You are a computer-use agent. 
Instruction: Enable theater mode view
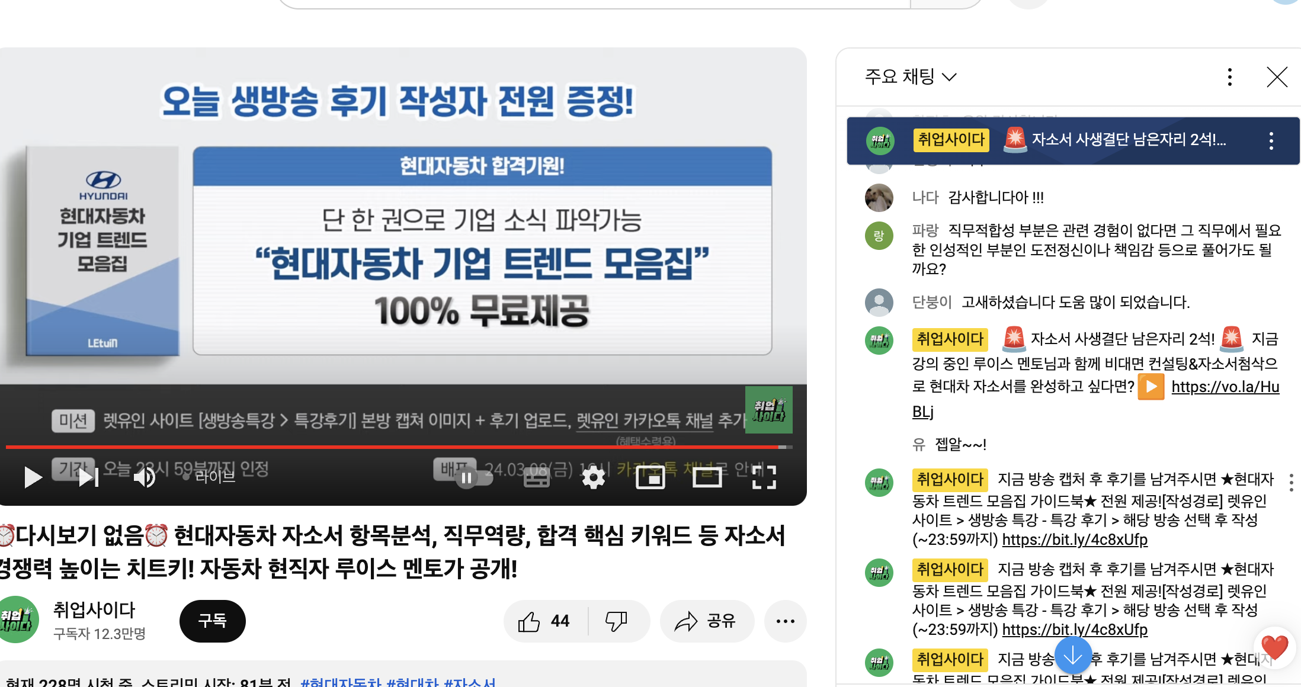707,477
